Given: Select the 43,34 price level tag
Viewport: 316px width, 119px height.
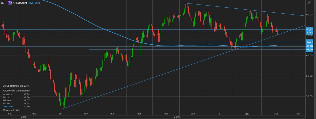Looking at the screenshot, I should point(310,42).
